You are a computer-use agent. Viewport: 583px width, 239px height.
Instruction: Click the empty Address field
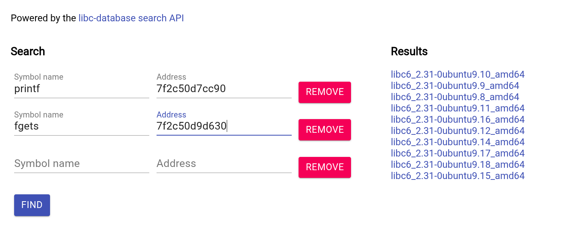click(x=224, y=164)
